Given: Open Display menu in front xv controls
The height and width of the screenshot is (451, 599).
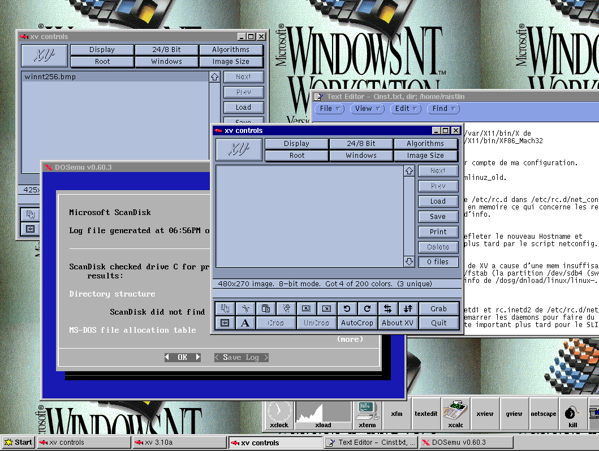Looking at the screenshot, I should 296,144.
